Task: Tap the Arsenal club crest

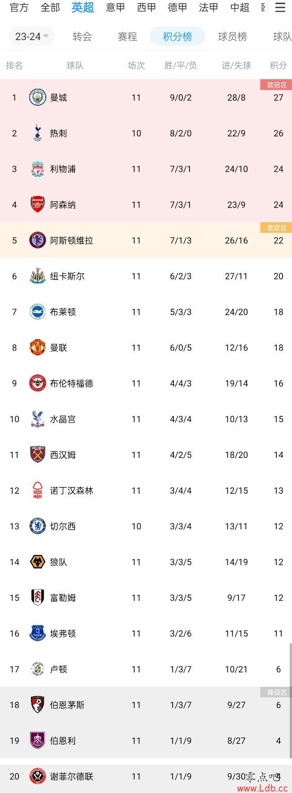Action: [38, 204]
